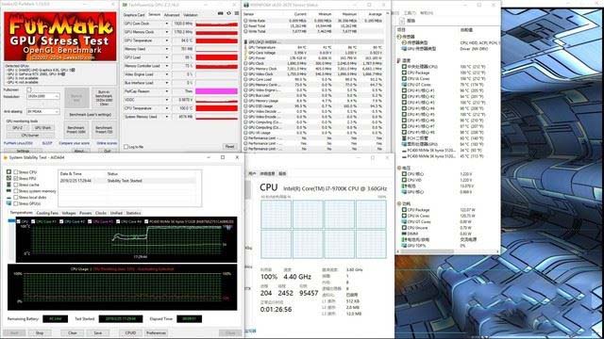The image size is (604, 339).
Task: Switch to the Validation tab in GPU-Z
Action: click(x=191, y=15)
